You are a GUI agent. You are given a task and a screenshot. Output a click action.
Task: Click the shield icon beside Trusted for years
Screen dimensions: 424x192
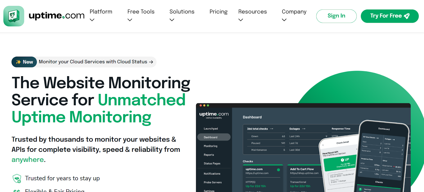17,179
